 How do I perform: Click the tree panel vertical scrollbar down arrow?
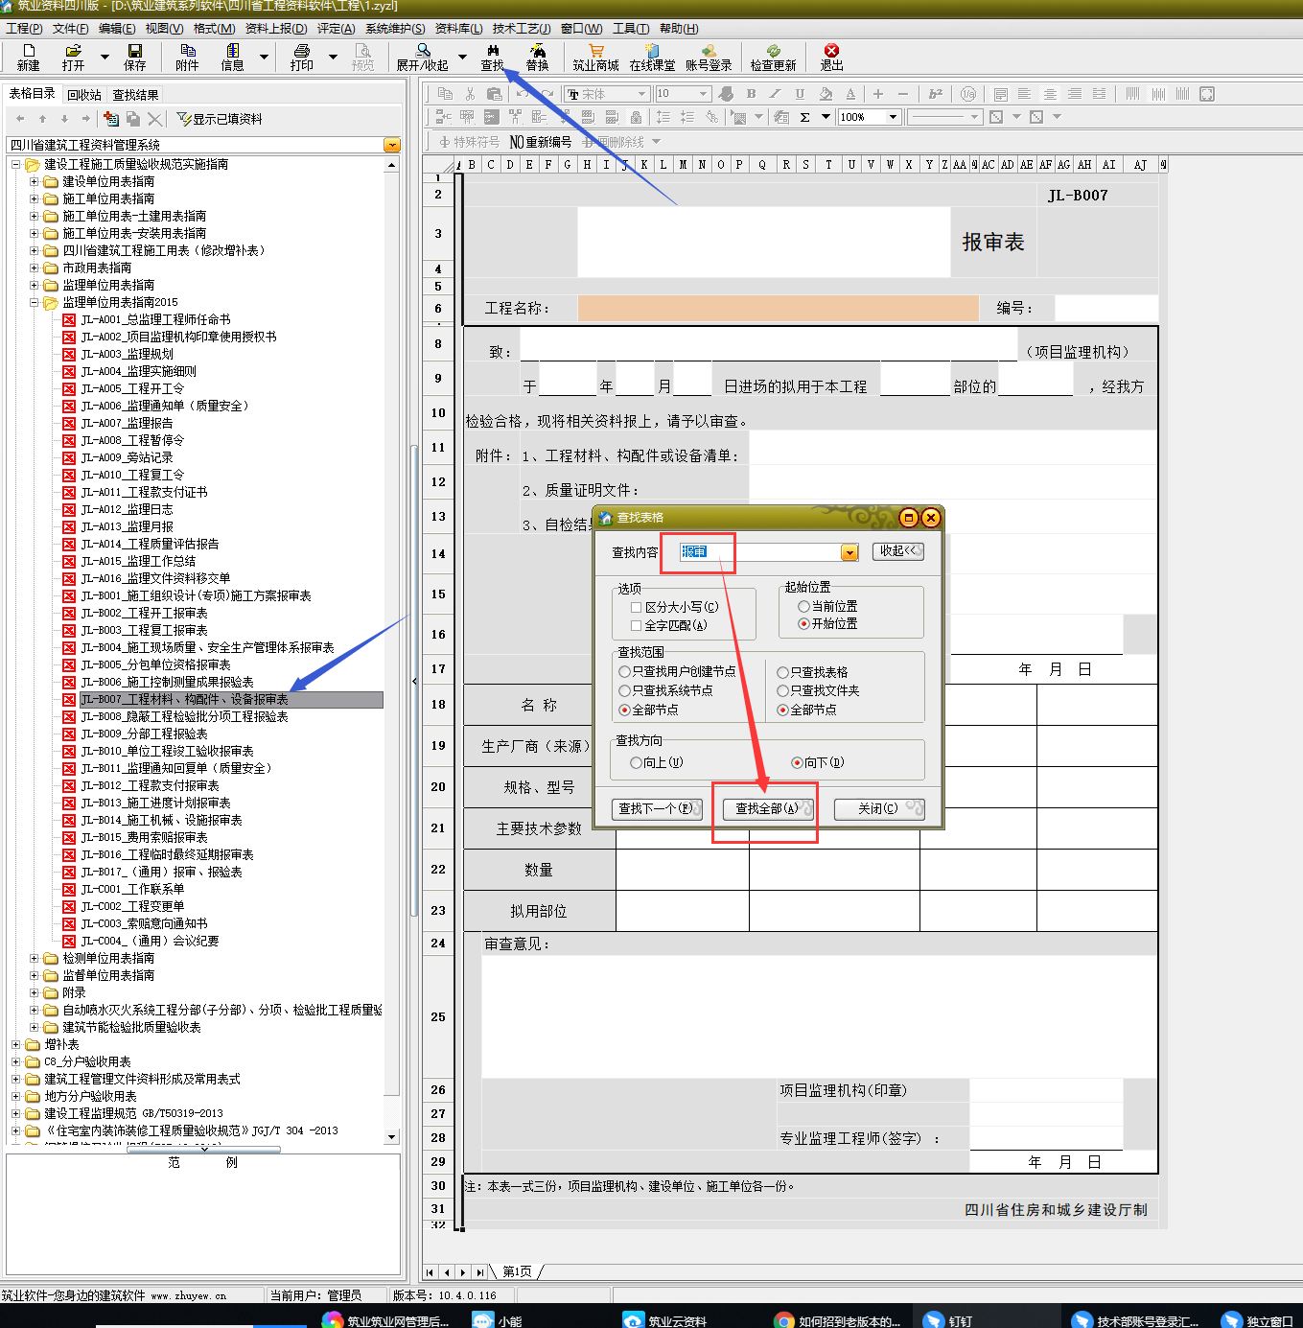pos(391,1137)
